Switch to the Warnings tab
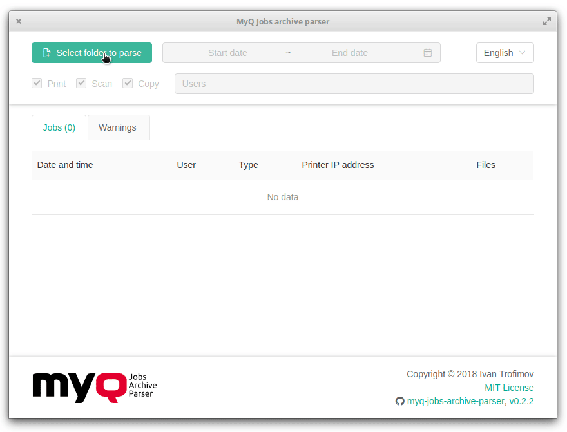Viewport: 567px width, 432px height. coord(117,127)
